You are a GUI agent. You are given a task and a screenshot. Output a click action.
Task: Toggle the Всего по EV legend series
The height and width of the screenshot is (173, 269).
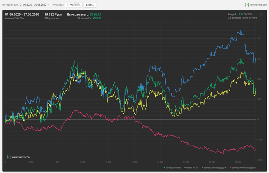coord(191,168)
